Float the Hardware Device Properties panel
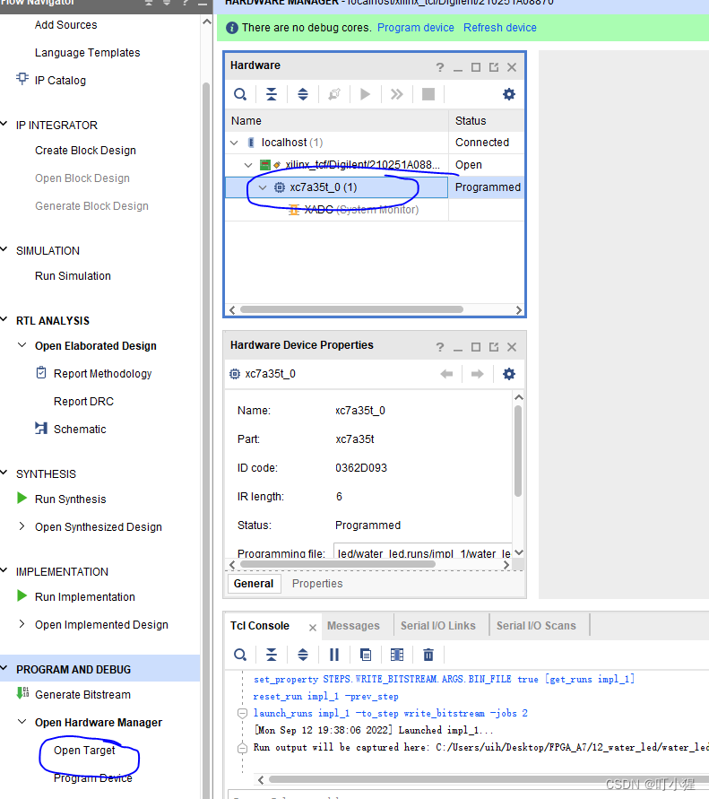The height and width of the screenshot is (799, 709). point(494,347)
